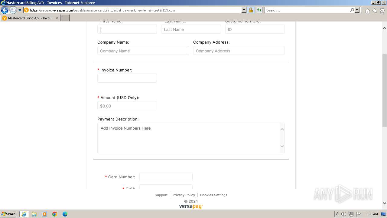Expand the address bar autocomplete dropdown
Screen dimensions: 387x218
coord(244,10)
